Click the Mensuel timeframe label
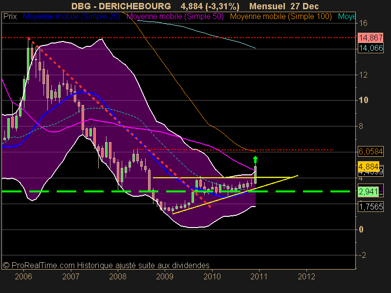This screenshot has height=293, width=391. tap(267, 6)
